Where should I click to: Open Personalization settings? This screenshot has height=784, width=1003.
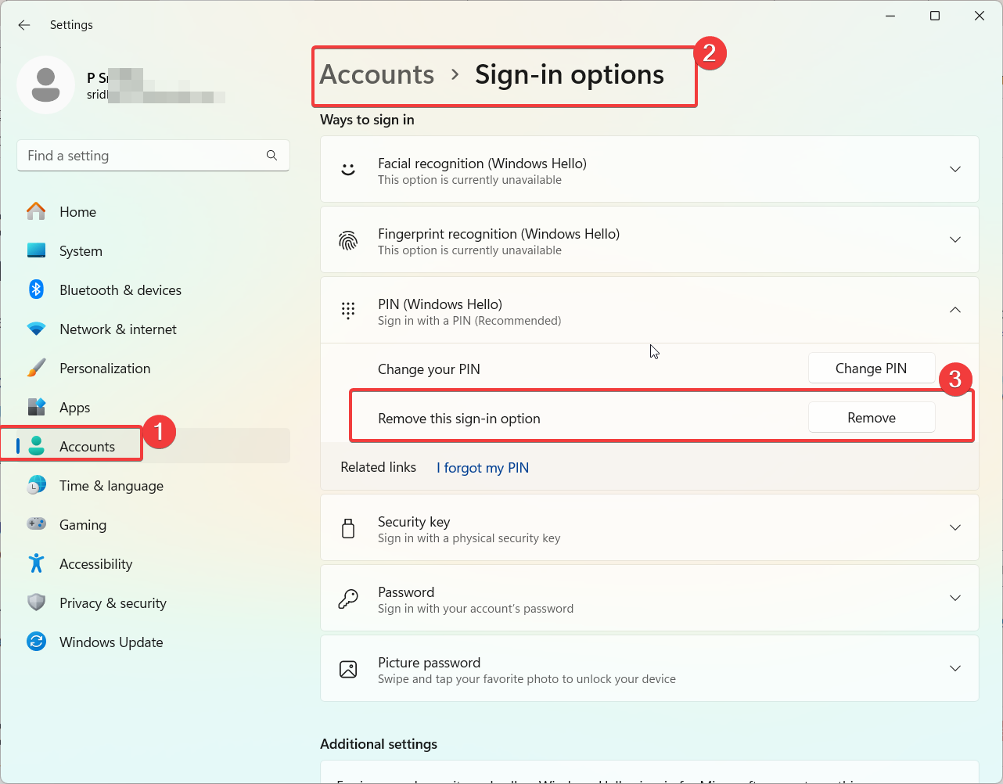point(105,368)
